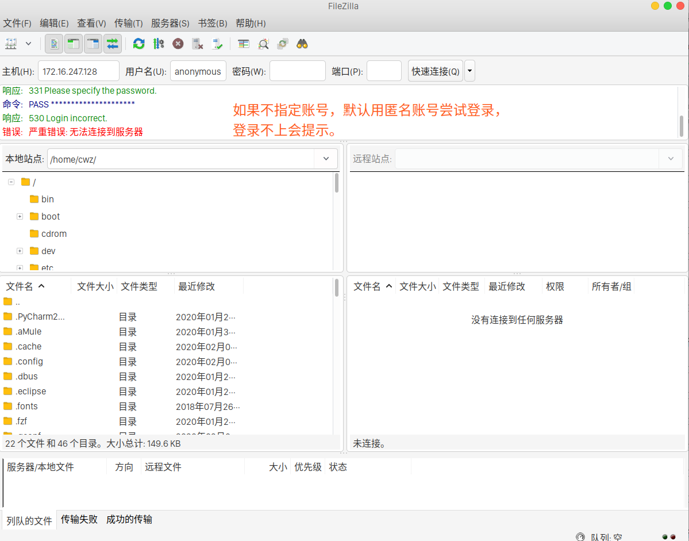Collapse the root / tree node
The height and width of the screenshot is (541, 689).
click(x=11, y=182)
